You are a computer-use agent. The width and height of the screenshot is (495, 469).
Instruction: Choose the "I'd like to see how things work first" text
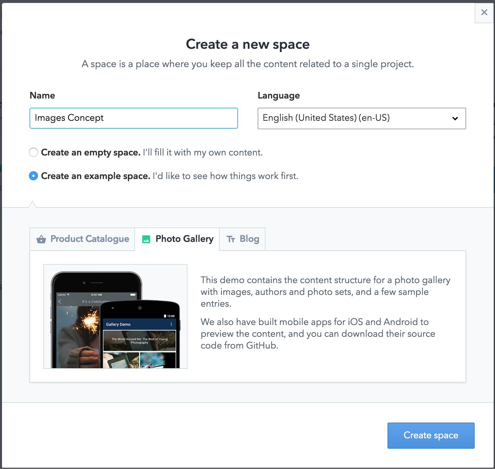(225, 176)
